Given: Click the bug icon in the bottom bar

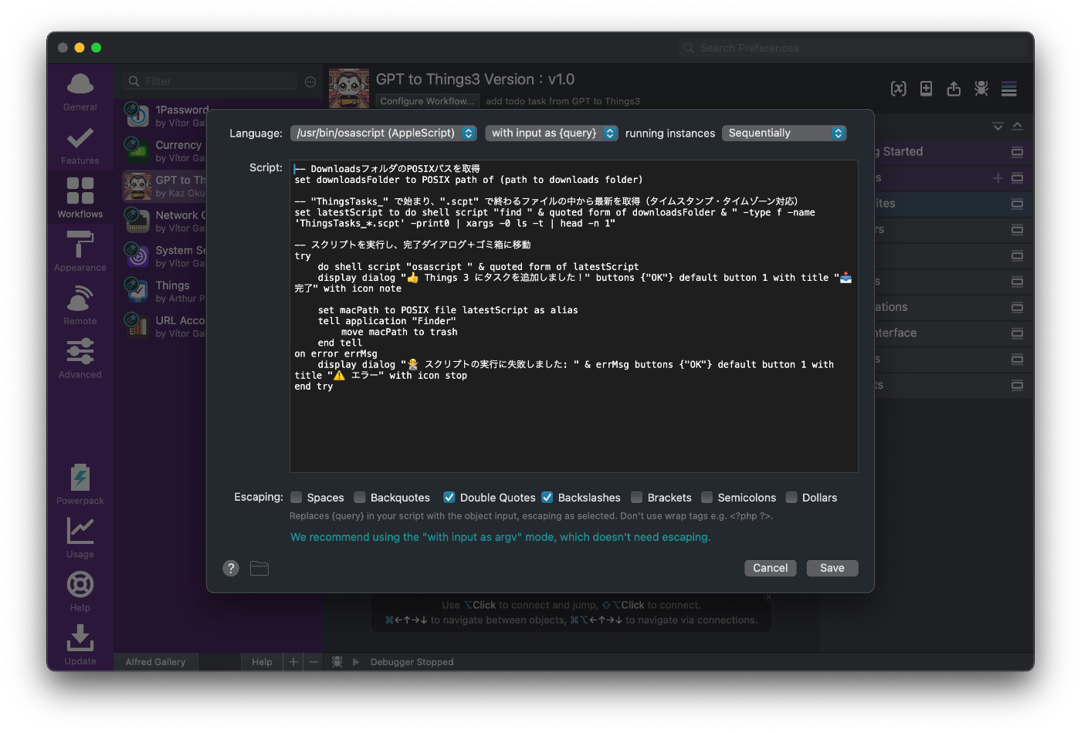Looking at the screenshot, I should [x=337, y=662].
